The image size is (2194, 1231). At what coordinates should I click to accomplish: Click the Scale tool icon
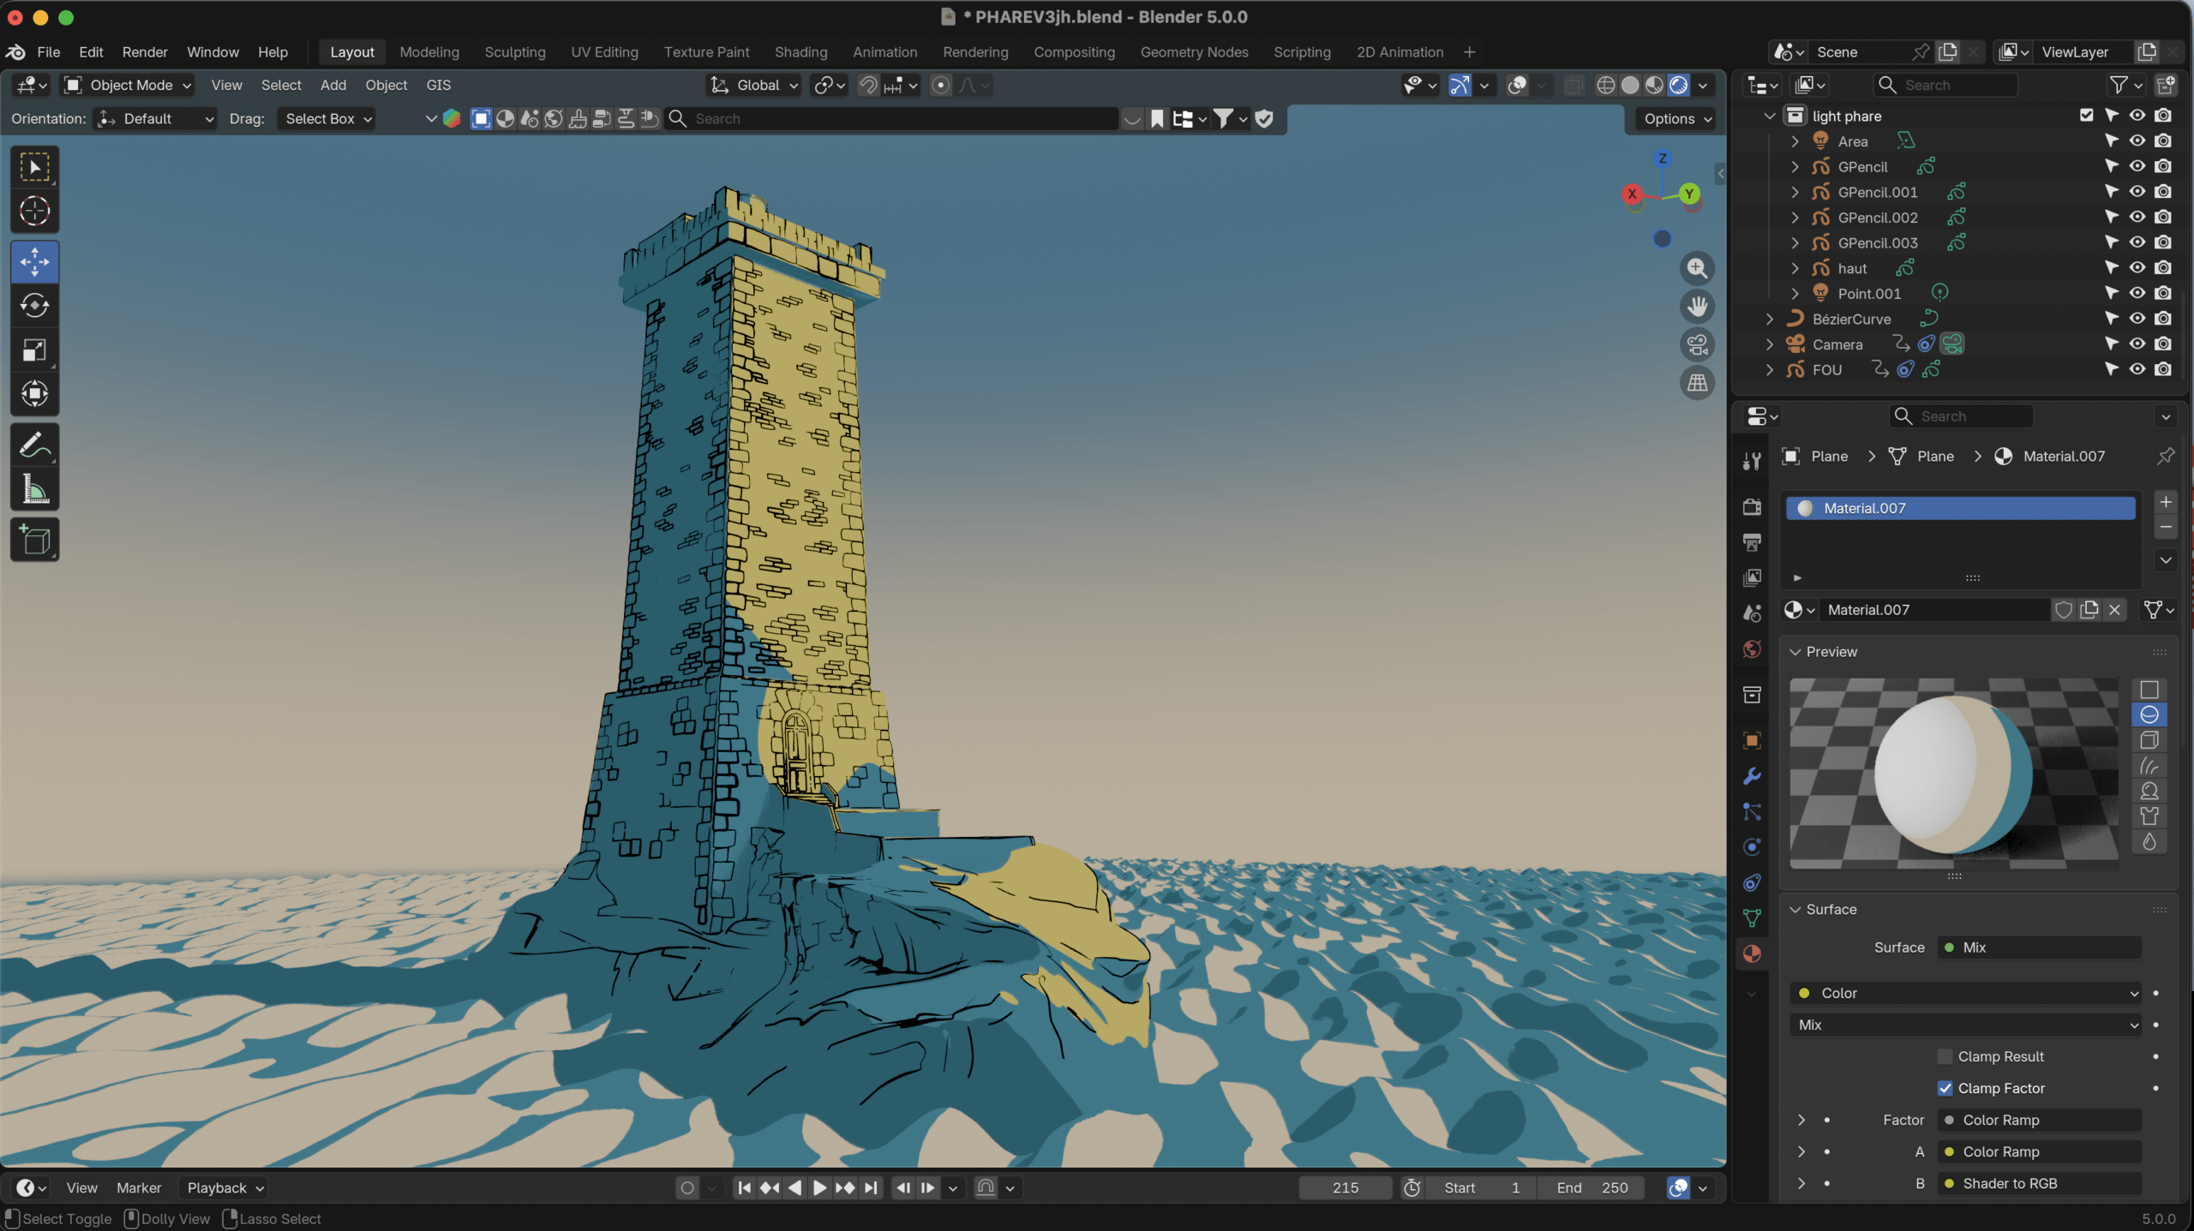tap(34, 350)
